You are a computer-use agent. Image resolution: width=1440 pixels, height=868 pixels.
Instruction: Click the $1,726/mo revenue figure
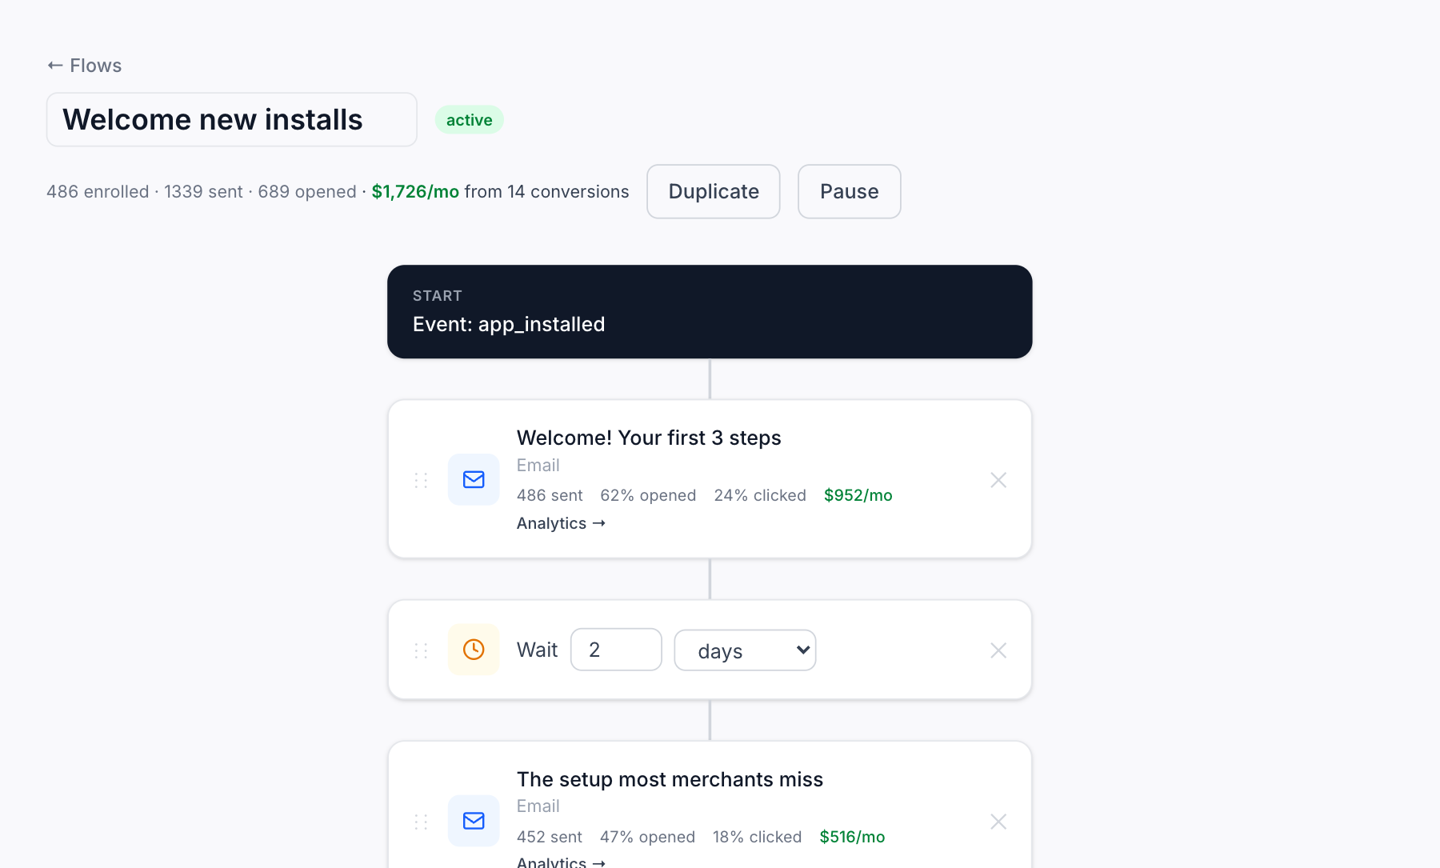[415, 192]
